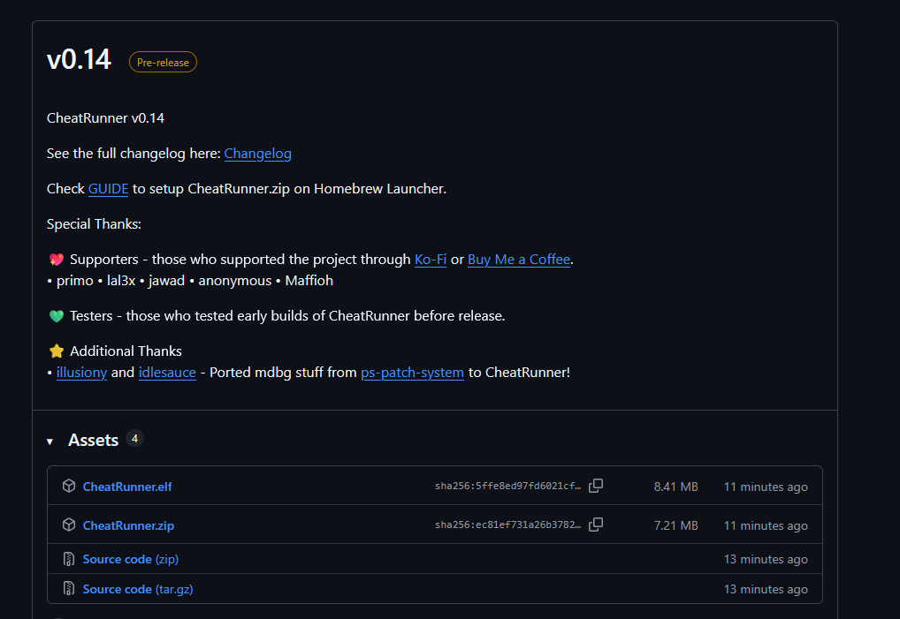This screenshot has width=900, height=619.
Task: Copy the CheatRunner.zip sha256 hash
Action: pos(596,525)
